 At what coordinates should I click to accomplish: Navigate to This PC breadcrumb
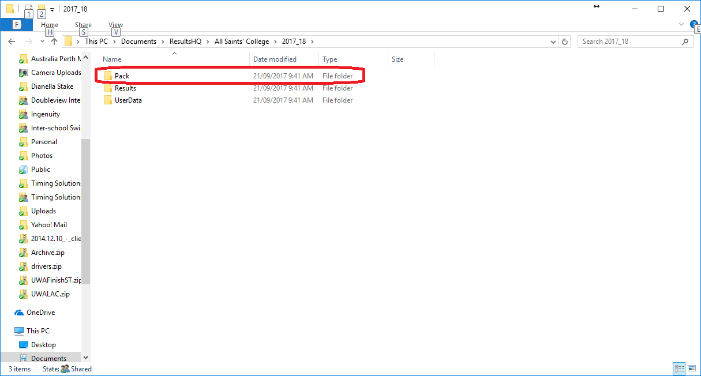(x=96, y=42)
